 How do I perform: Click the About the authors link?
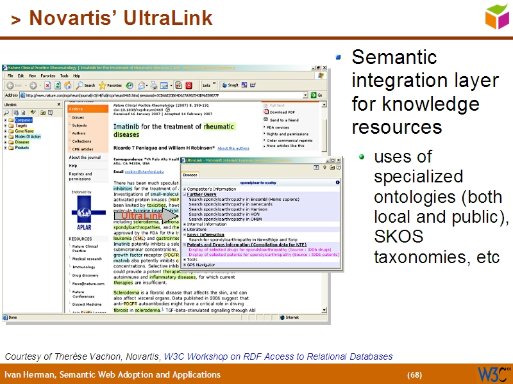(x=233, y=148)
